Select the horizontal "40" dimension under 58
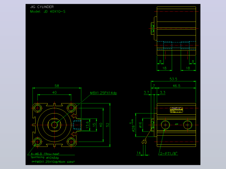This screenshot has width=226, height=169. click(x=54, y=92)
